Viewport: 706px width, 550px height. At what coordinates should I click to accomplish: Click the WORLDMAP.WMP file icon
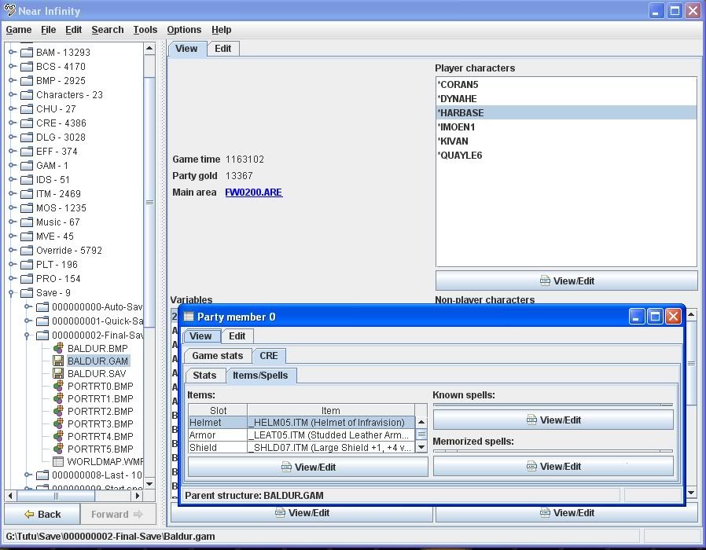pos(58,461)
